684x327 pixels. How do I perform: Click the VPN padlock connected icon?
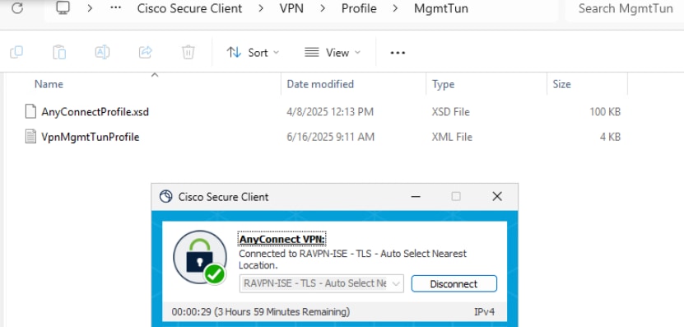click(200, 258)
